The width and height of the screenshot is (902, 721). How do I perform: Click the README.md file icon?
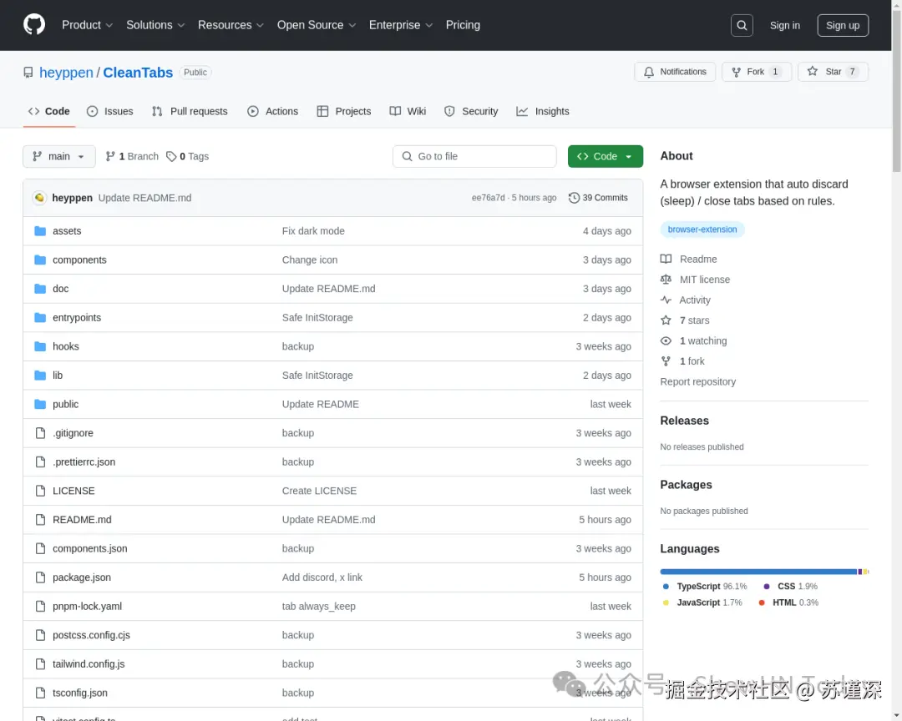[40, 519]
